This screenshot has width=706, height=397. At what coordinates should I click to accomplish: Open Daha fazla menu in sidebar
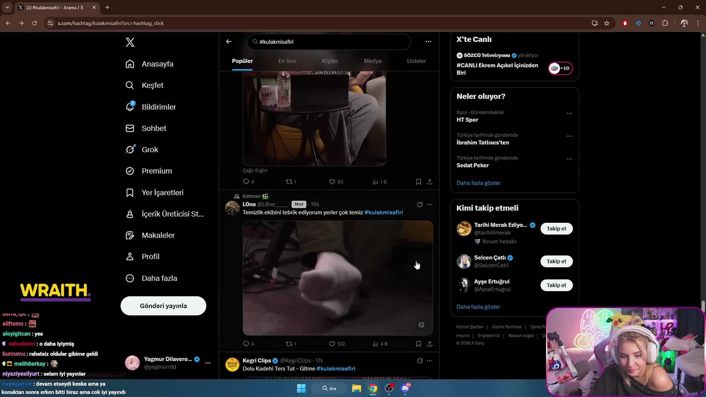[x=151, y=278]
